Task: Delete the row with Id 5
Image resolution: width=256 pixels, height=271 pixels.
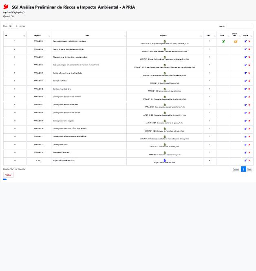Action: 249,73
